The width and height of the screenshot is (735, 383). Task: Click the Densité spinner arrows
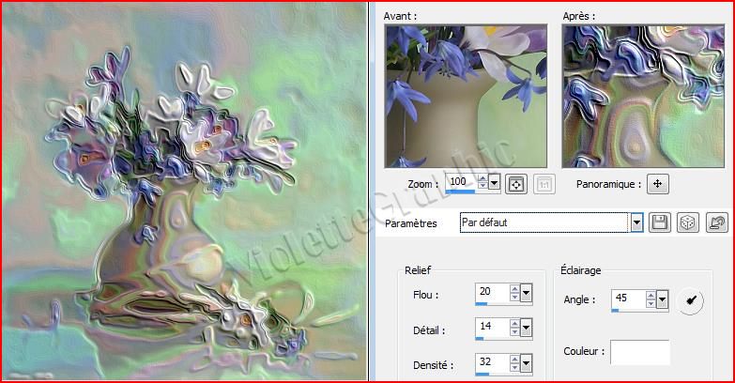tap(514, 364)
